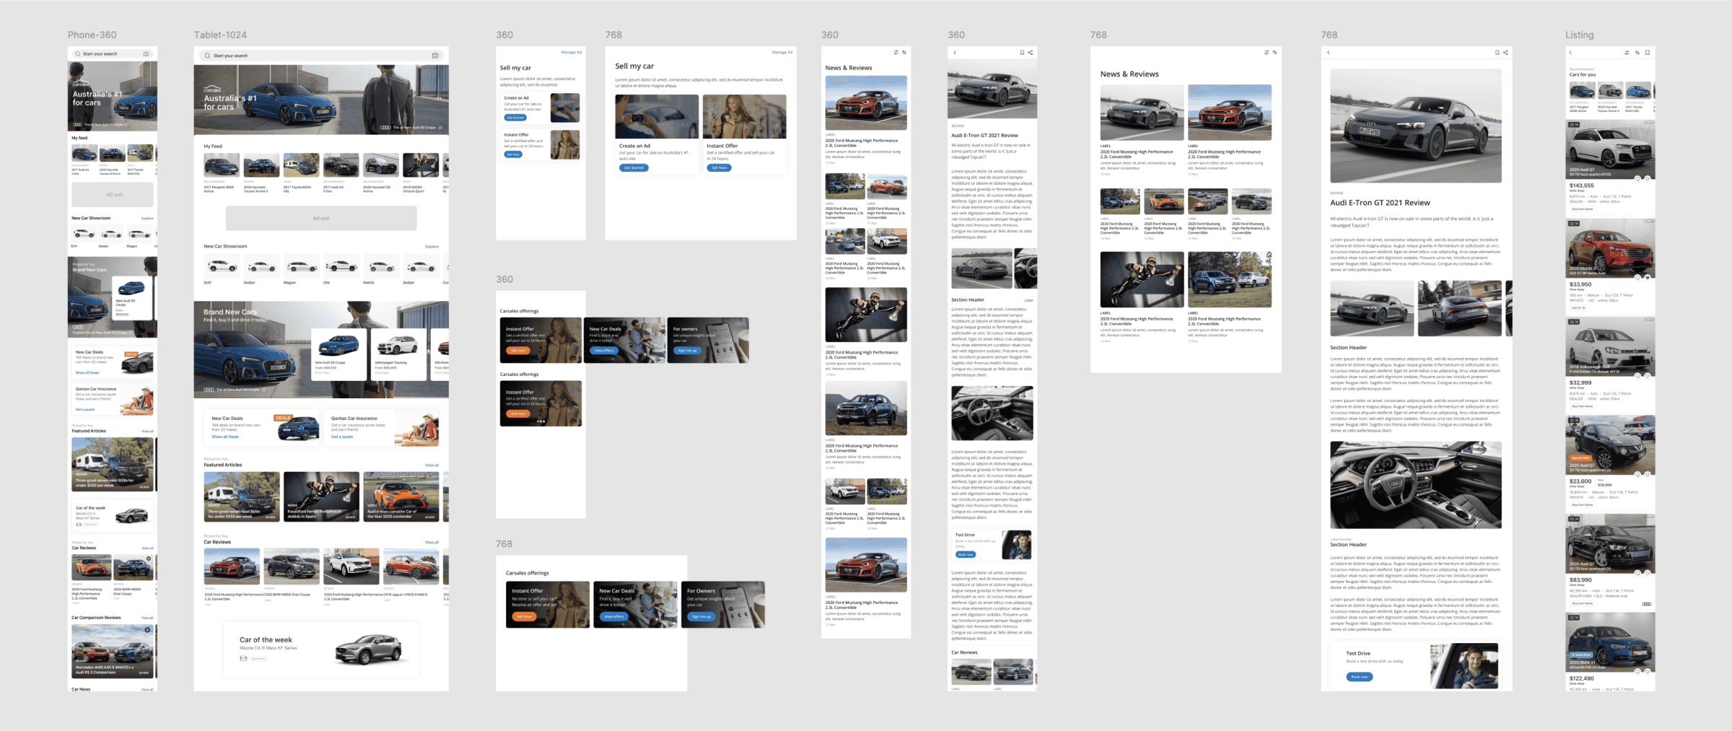Click the camera icon in Phone-360 search bar
Viewport: 1732px width, 731px height.
146,54
